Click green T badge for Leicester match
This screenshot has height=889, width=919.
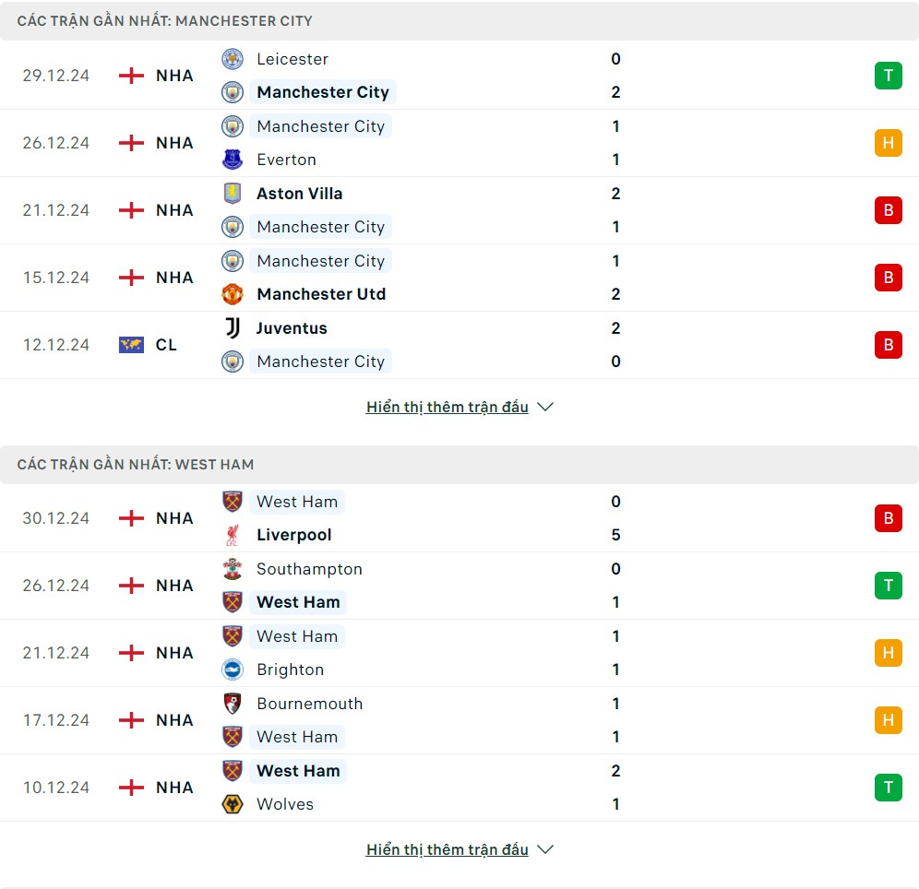click(x=888, y=76)
